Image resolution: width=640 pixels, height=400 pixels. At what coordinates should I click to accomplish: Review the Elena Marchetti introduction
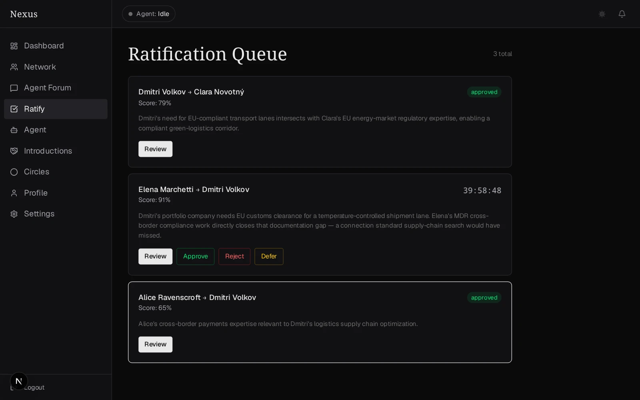tap(155, 256)
